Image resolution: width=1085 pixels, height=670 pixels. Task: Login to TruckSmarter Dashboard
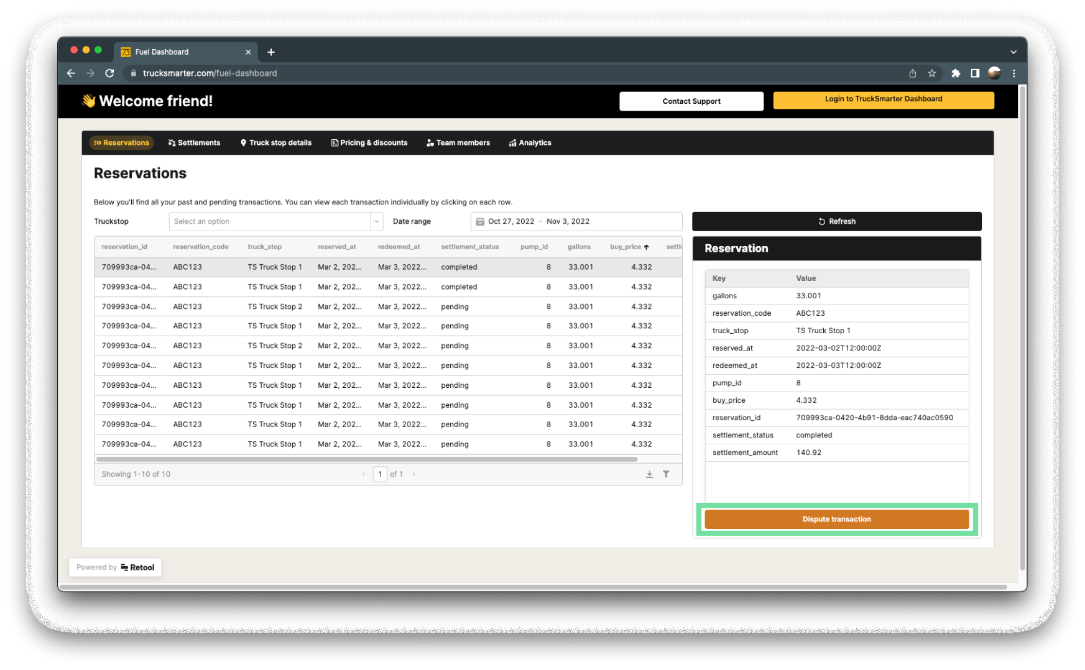point(884,99)
